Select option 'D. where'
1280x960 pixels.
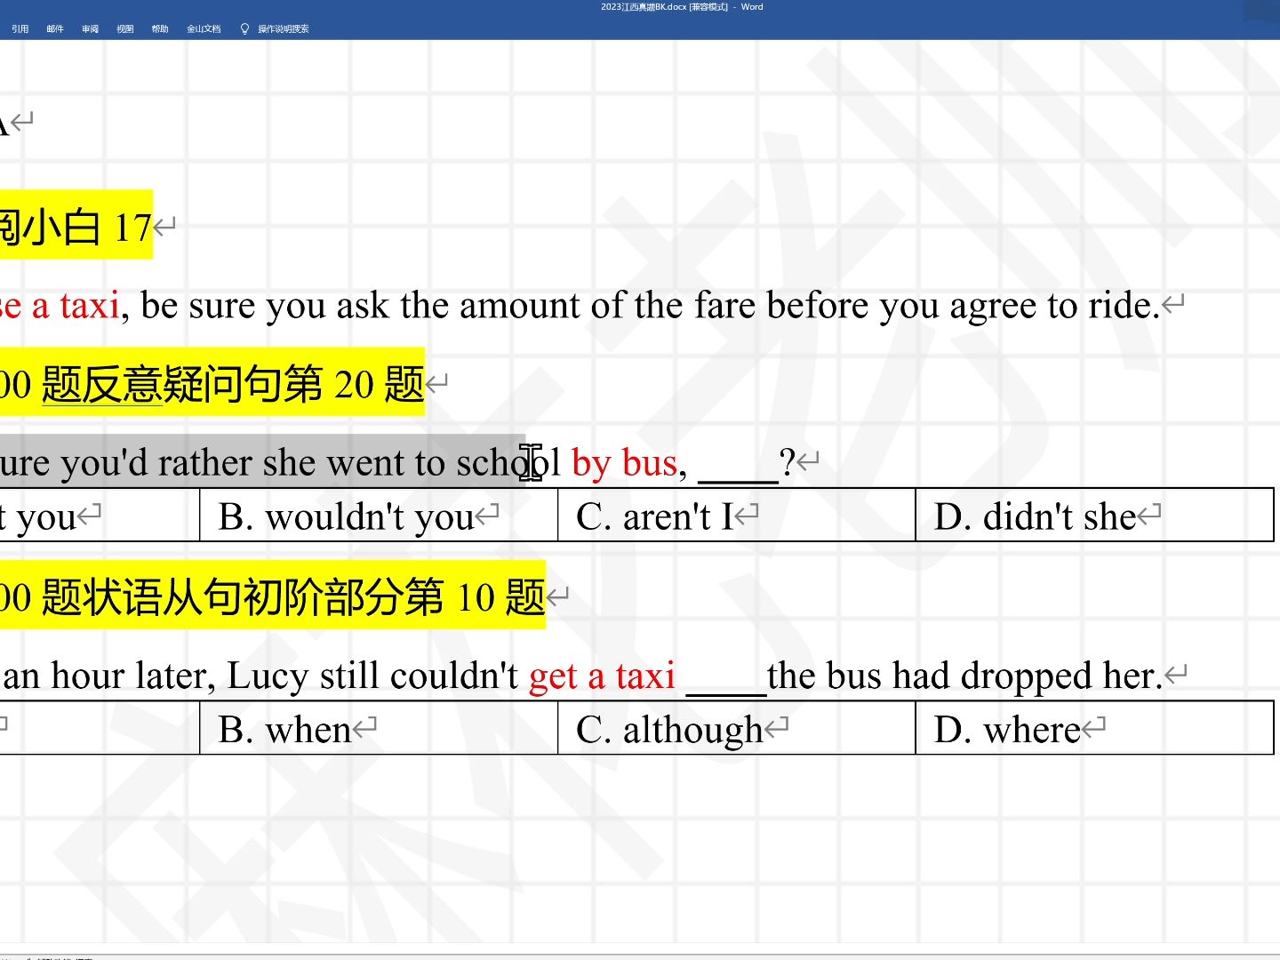[x=1007, y=730]
